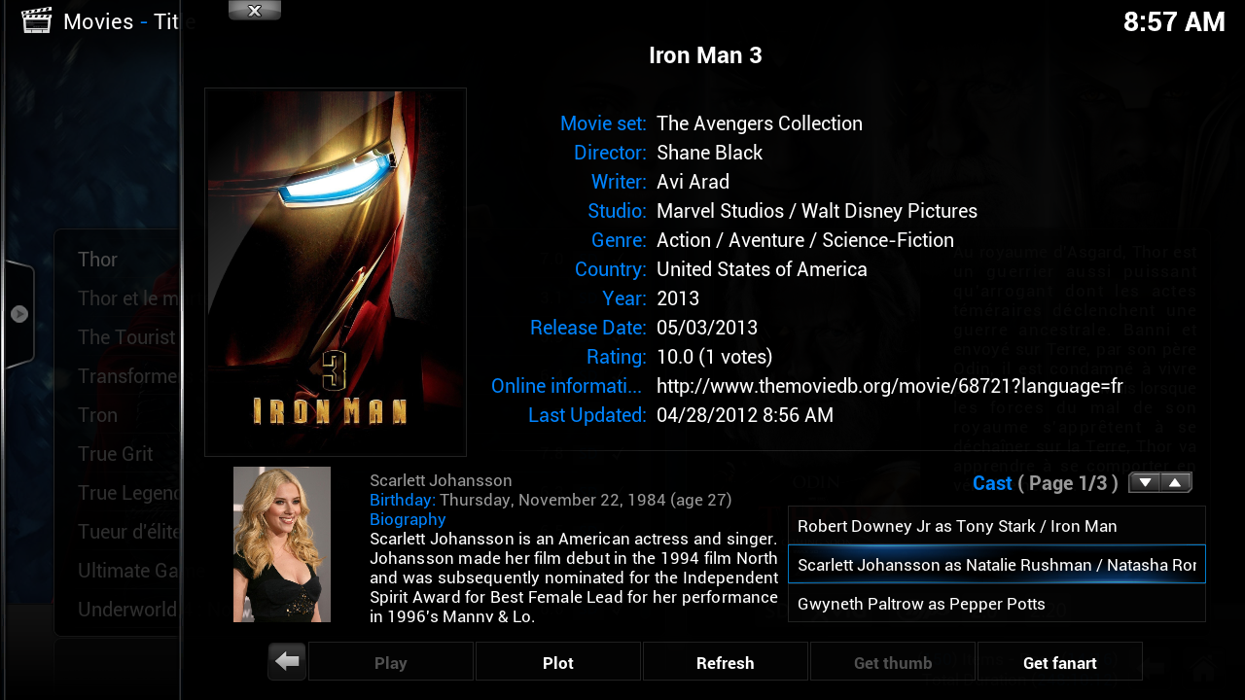Select Scarlett Johansson cast entry
Viewport: 1245px width, 700px height.
(x=996, y=565)
